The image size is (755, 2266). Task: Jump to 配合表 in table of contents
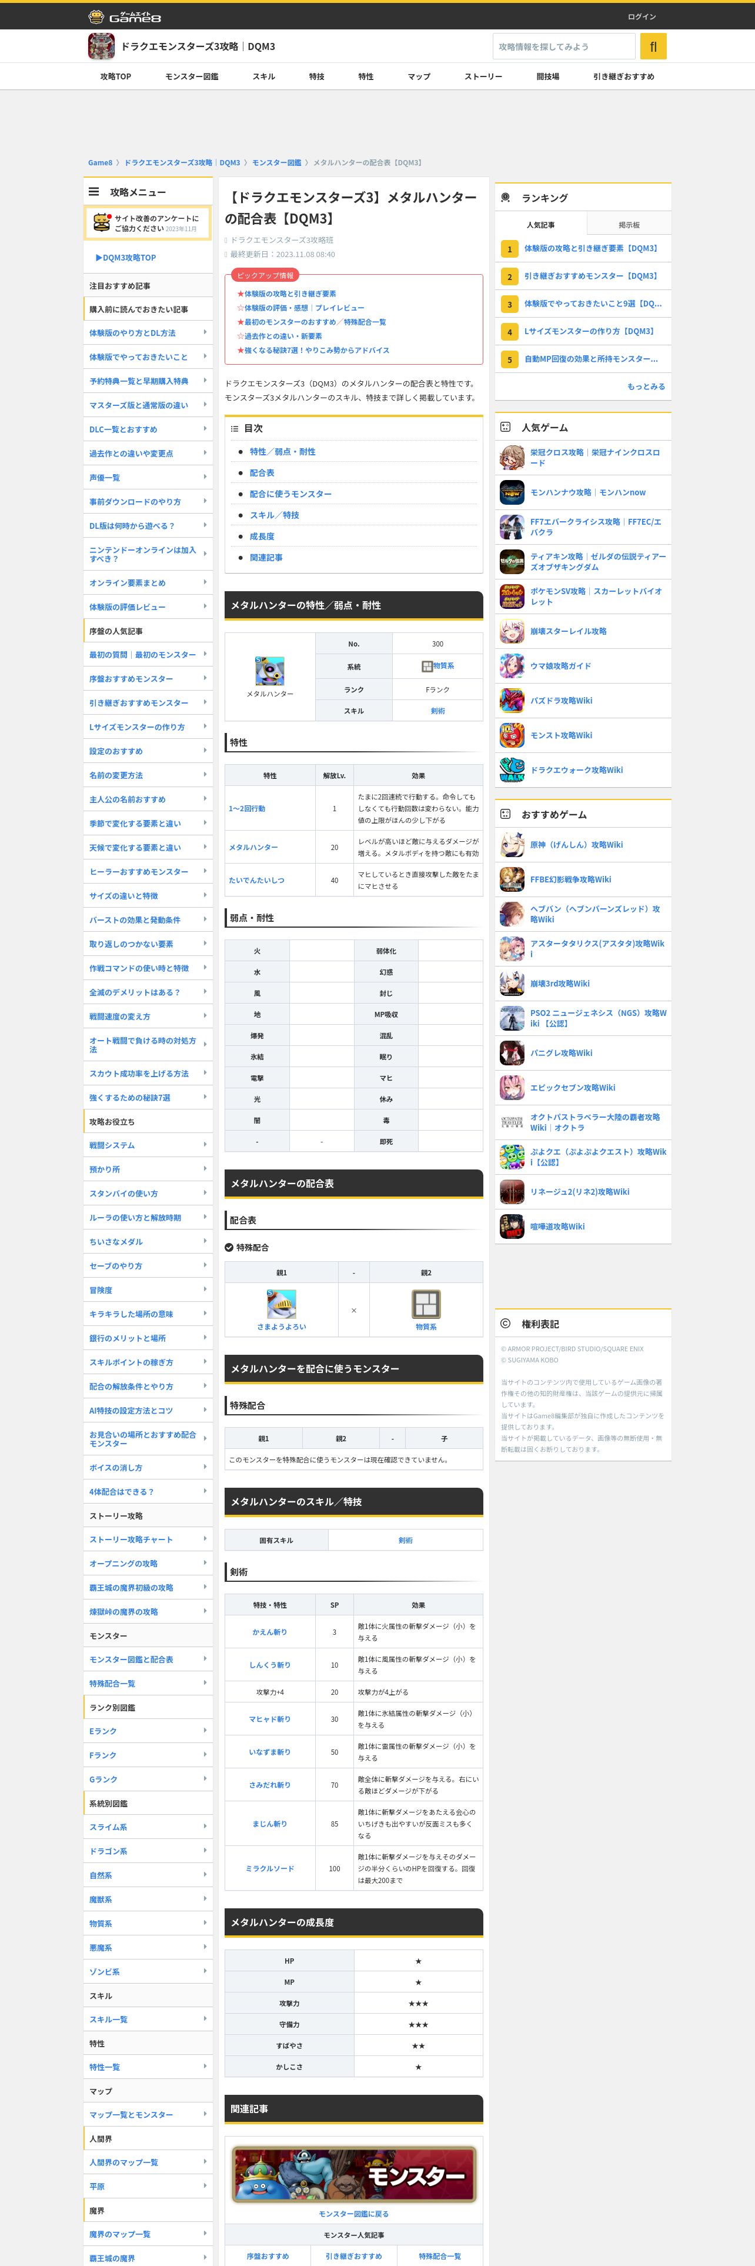tap(262, 473)
